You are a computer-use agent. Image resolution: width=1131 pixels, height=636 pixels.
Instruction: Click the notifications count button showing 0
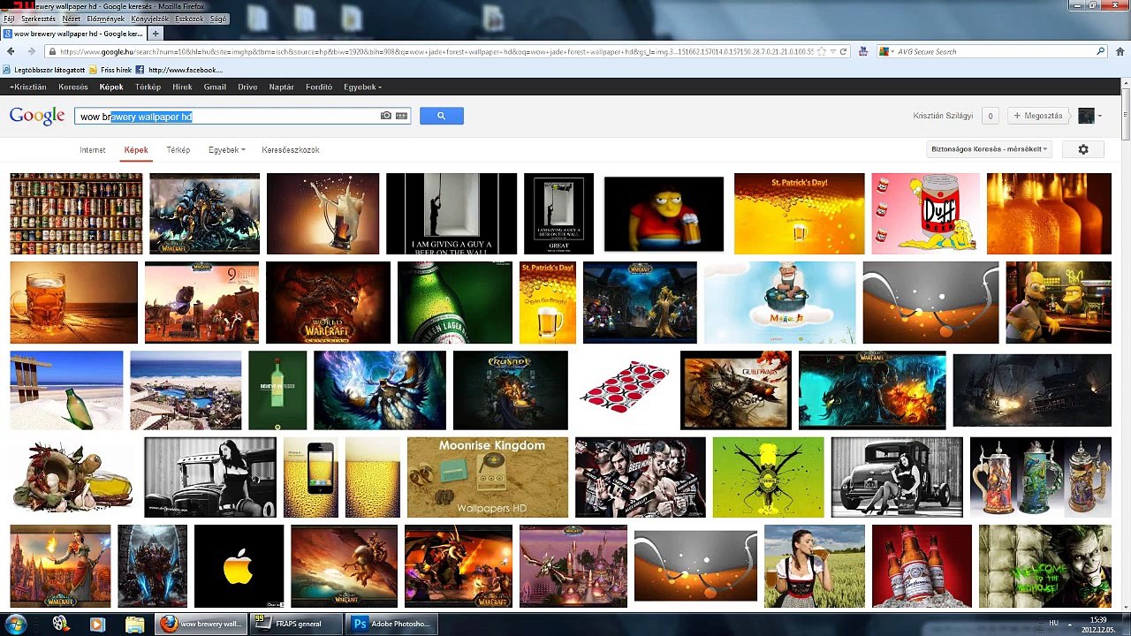[x=990, y=116]
